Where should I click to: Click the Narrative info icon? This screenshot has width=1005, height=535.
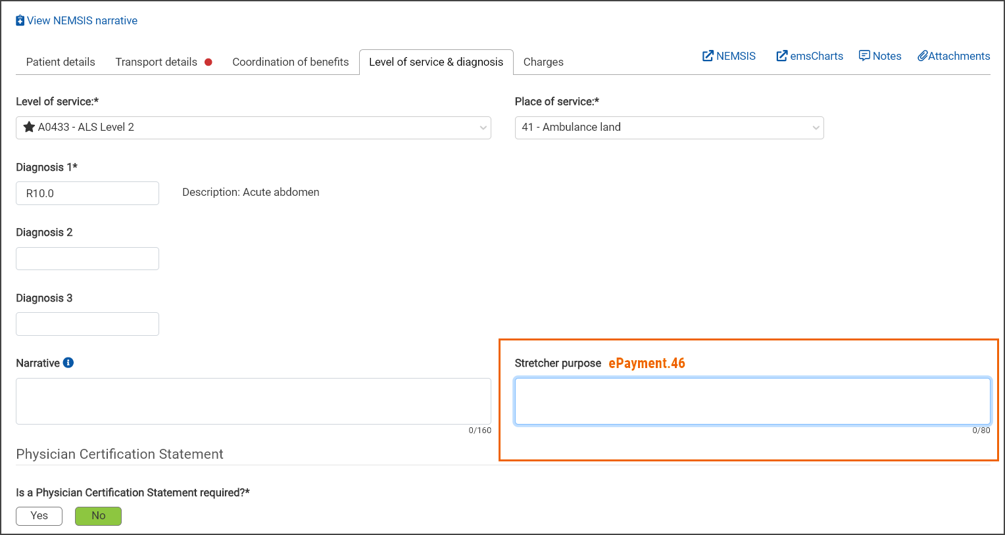tap(68, 363)
